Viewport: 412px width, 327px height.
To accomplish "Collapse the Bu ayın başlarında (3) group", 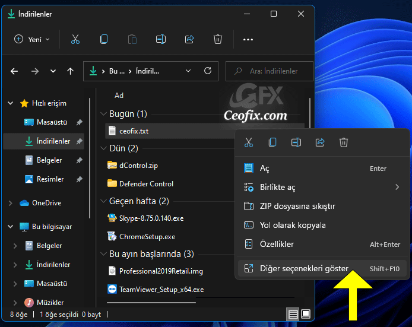I will (x=103, y=254).
